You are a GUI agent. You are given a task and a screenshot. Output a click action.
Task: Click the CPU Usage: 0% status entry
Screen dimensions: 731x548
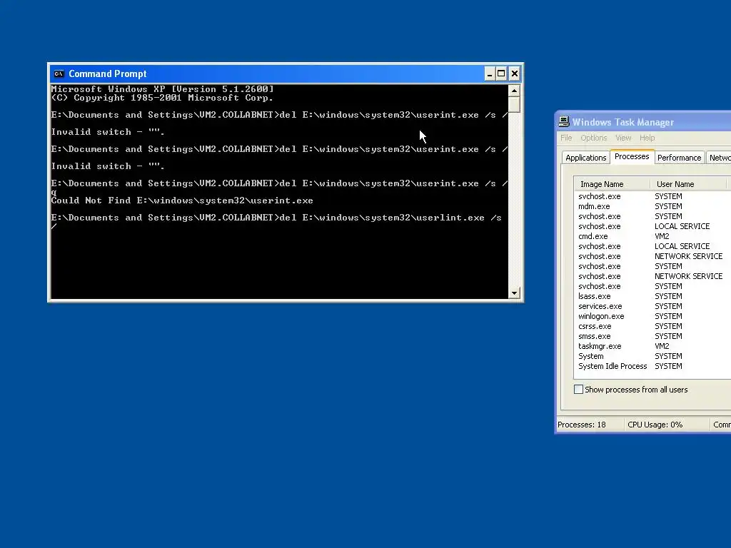tap(655, 425)
